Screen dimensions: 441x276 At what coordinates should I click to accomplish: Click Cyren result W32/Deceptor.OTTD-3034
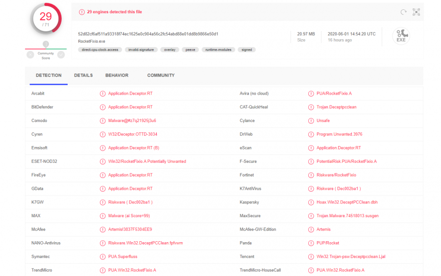[133, 134]
